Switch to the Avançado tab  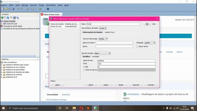coord(95,56)
